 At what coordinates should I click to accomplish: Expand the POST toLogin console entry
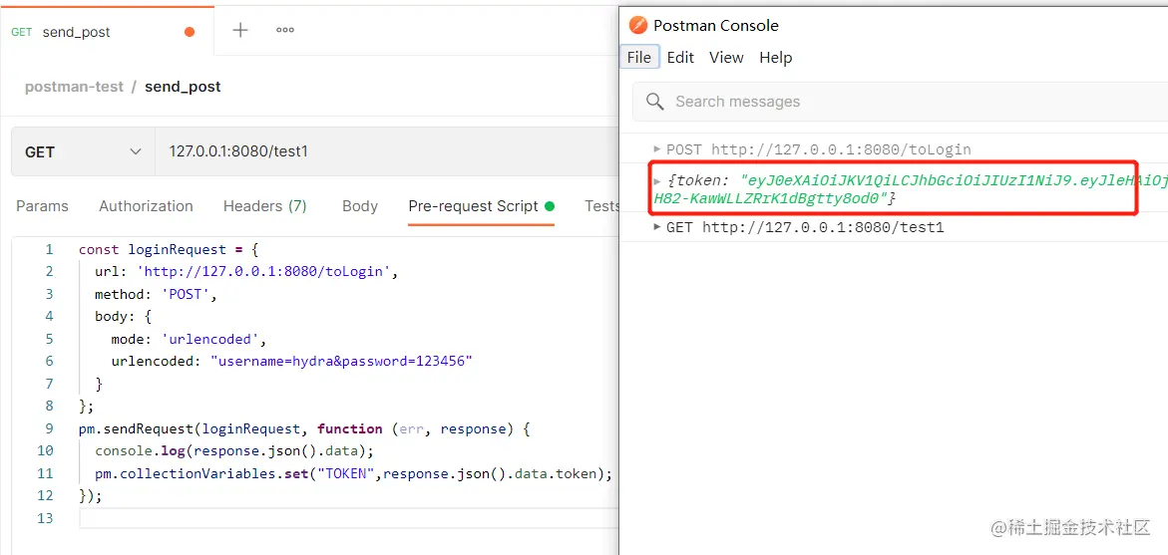tap(657, 148)
